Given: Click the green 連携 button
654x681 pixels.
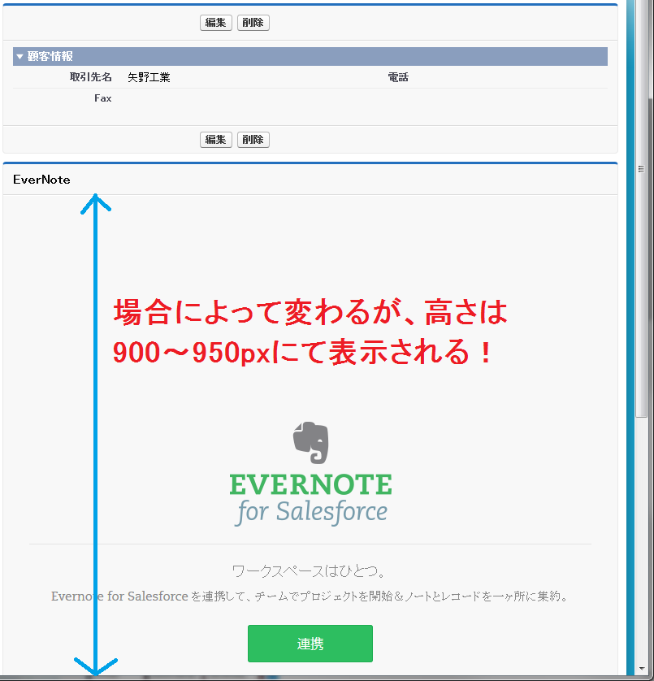Looking at the screenshot, I should (310, 644).
